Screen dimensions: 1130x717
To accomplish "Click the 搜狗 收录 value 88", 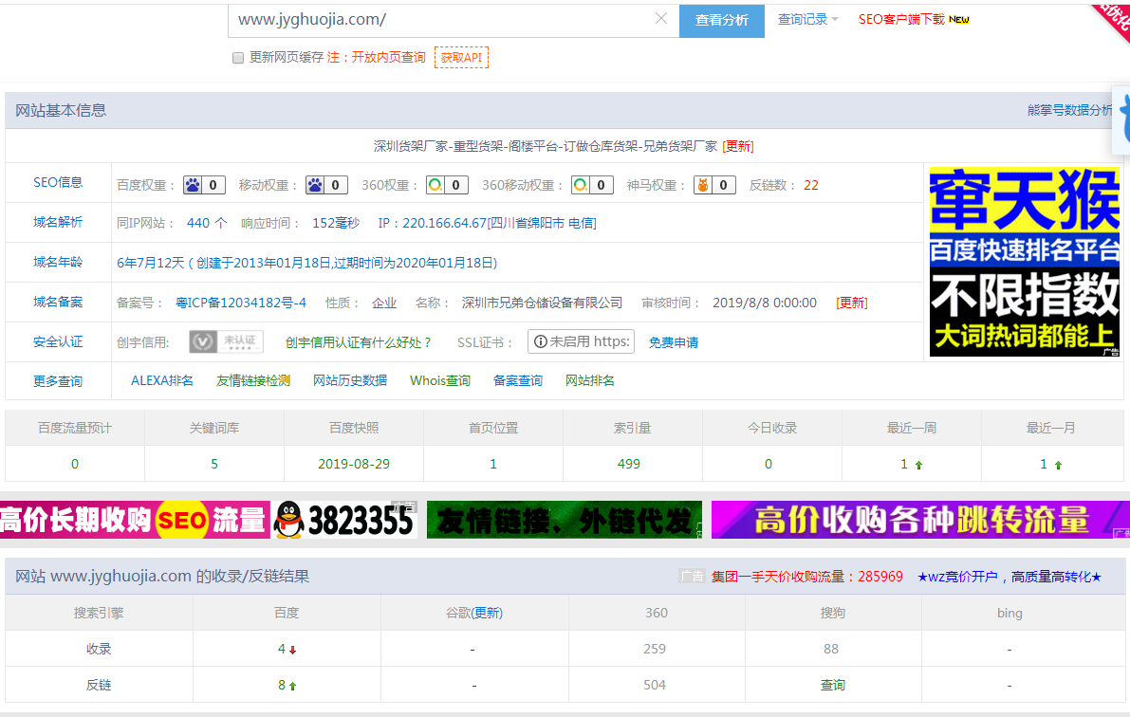I will tap(831, 649).
